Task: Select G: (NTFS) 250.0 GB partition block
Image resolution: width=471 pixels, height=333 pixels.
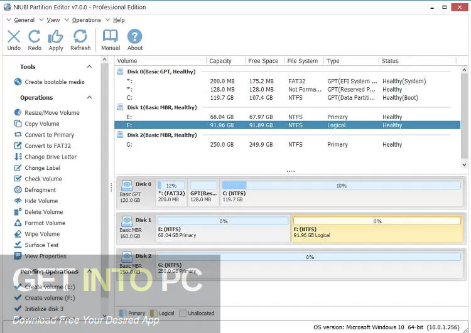Action: click(309, 264)
